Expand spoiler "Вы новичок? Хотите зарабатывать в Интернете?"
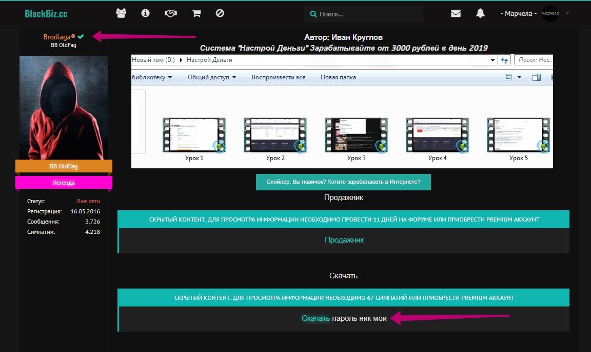 (343, 182)
